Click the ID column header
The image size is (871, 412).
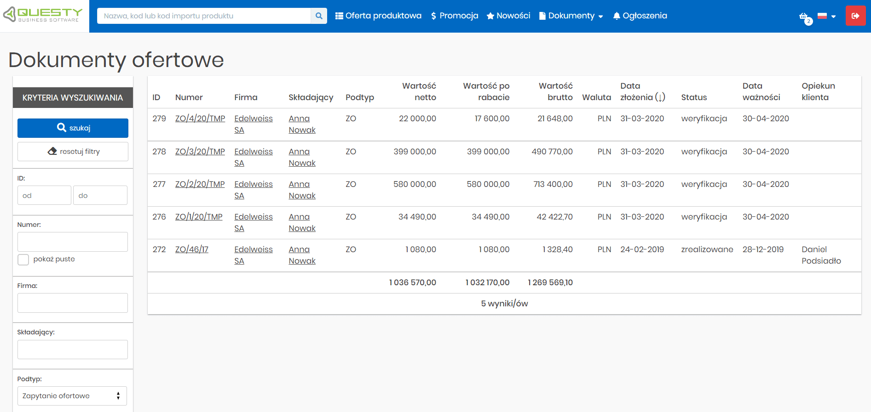coord(156,97)
